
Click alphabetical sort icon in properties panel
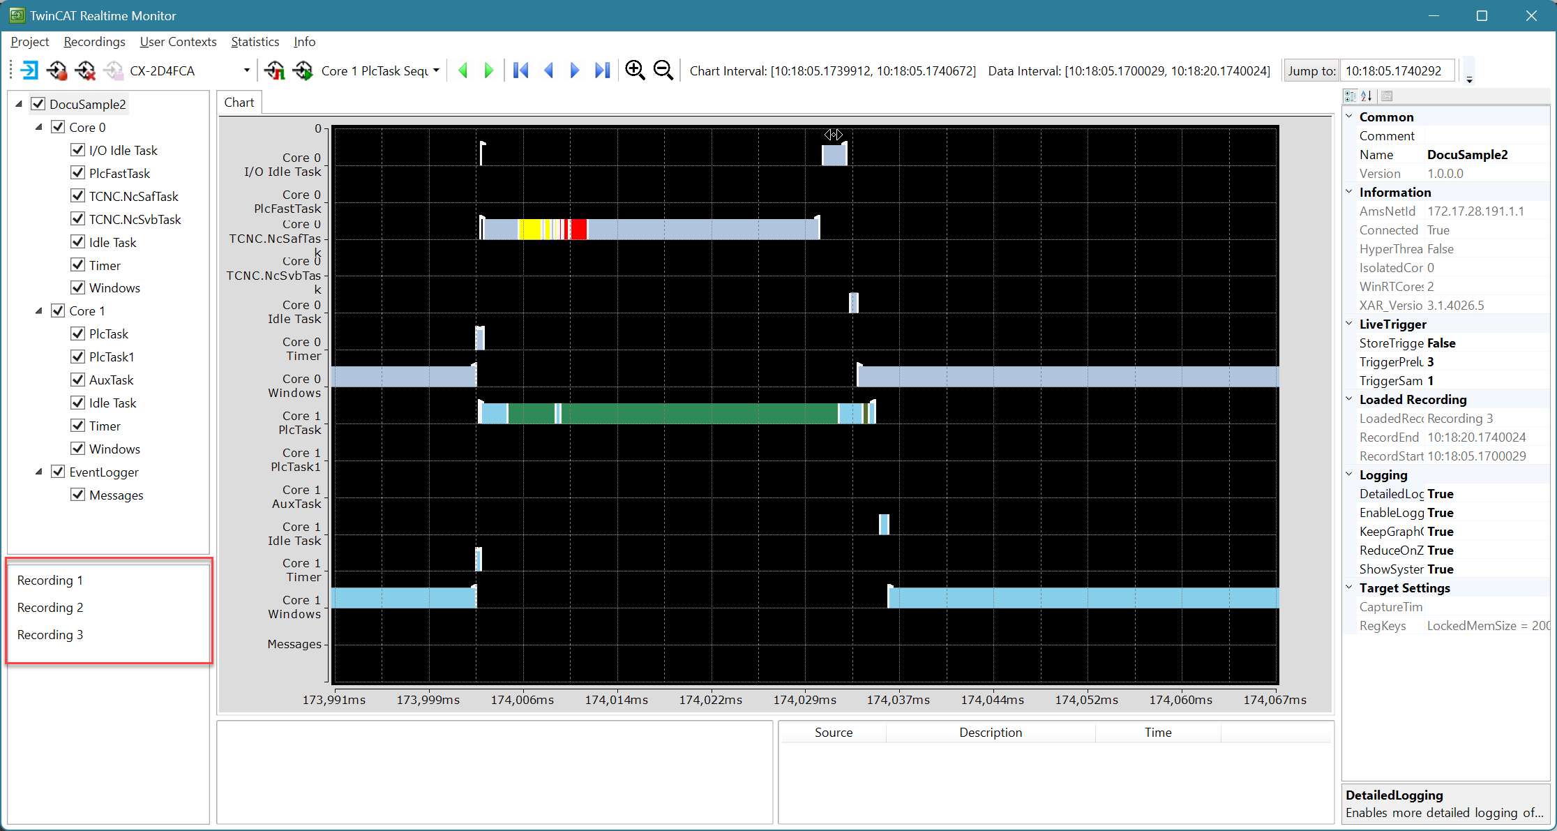pos(1367,96)
